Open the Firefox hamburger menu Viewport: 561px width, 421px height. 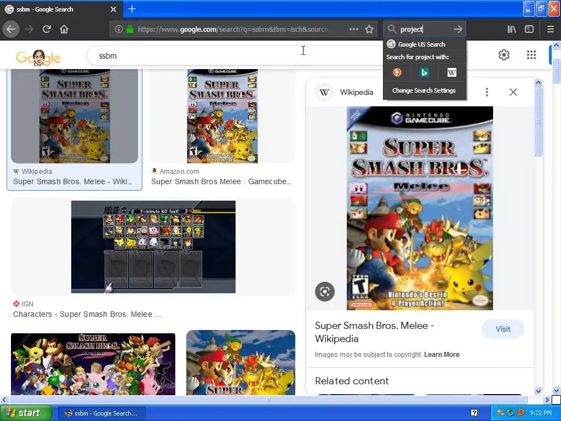550,29
